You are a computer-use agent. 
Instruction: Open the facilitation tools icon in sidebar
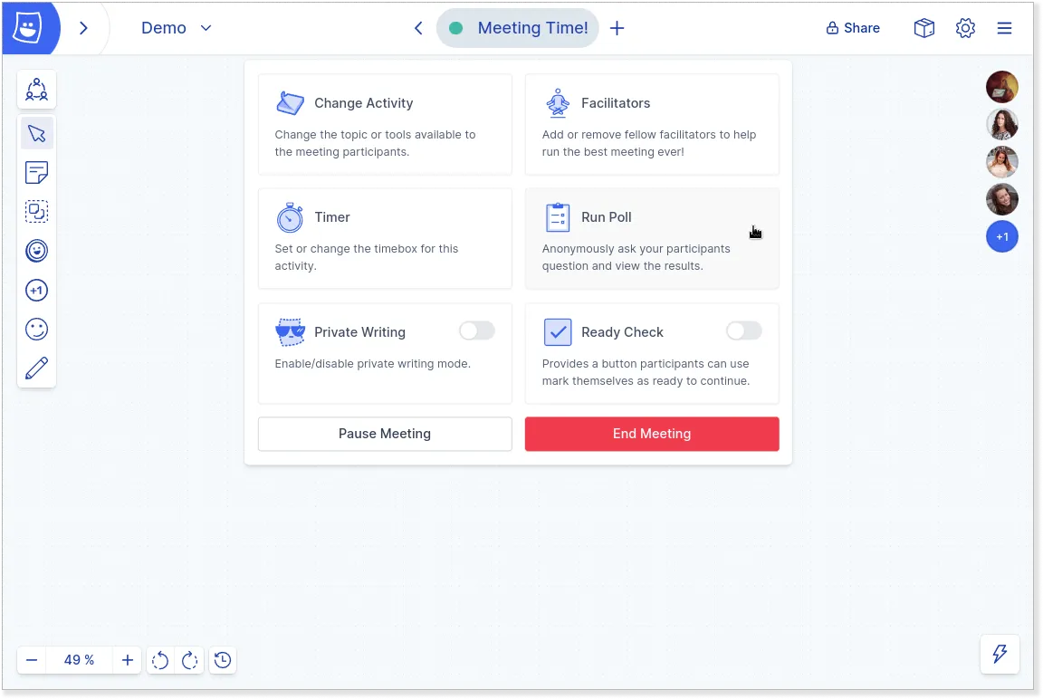tap(37, 89)
